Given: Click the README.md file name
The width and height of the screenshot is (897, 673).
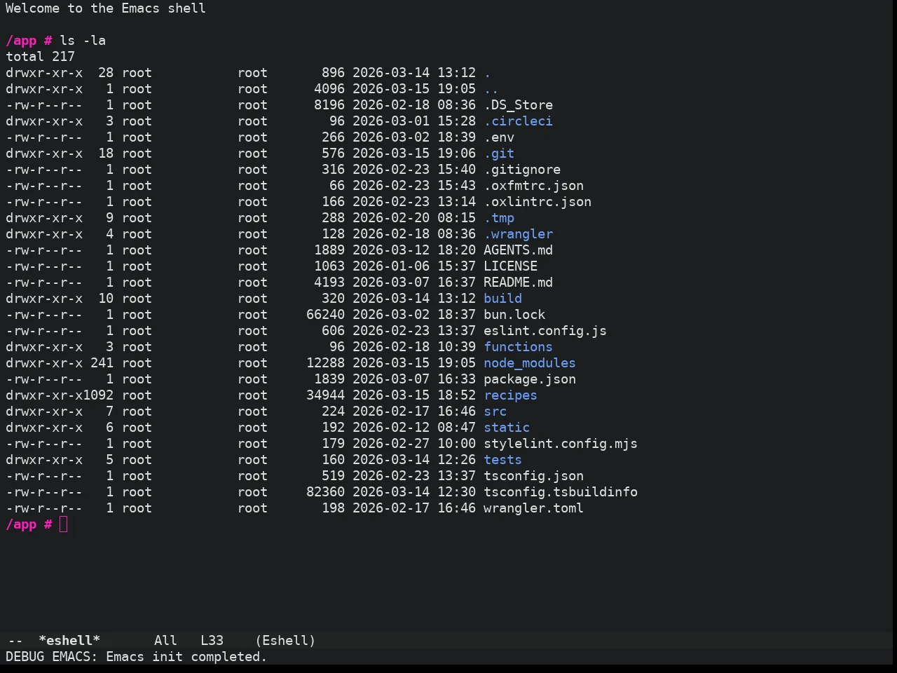Looking at the screenshot, I should [x=518, y=283].
